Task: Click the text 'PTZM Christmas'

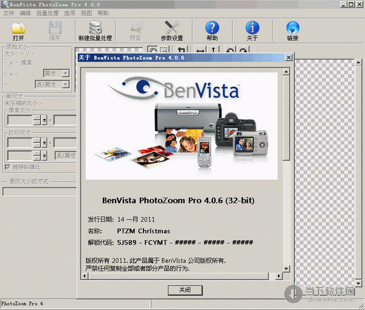Action: pyautogui.click(x=144, y=231)
